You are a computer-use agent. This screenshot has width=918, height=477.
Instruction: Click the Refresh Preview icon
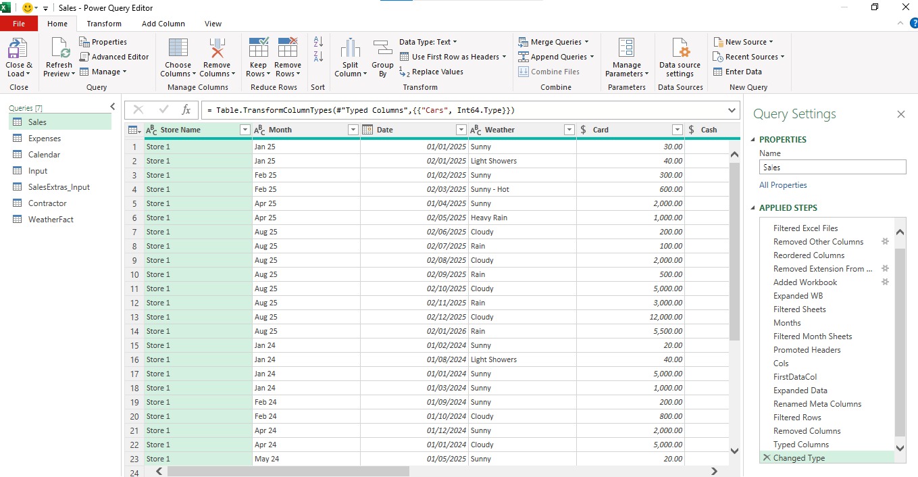click(x=59, y=49)
